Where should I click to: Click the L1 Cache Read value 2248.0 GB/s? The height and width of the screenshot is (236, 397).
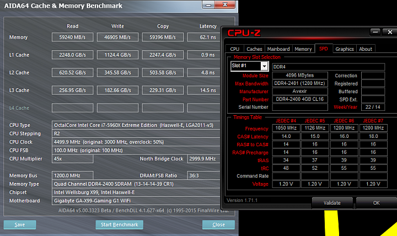click(72, 55)
